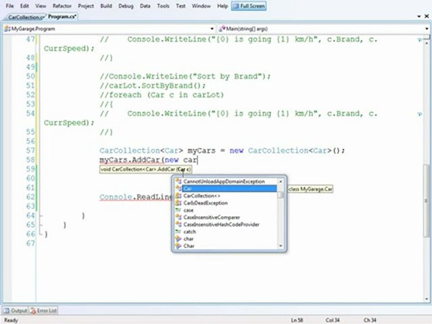Open the Refactor menu

click(62, 6)
